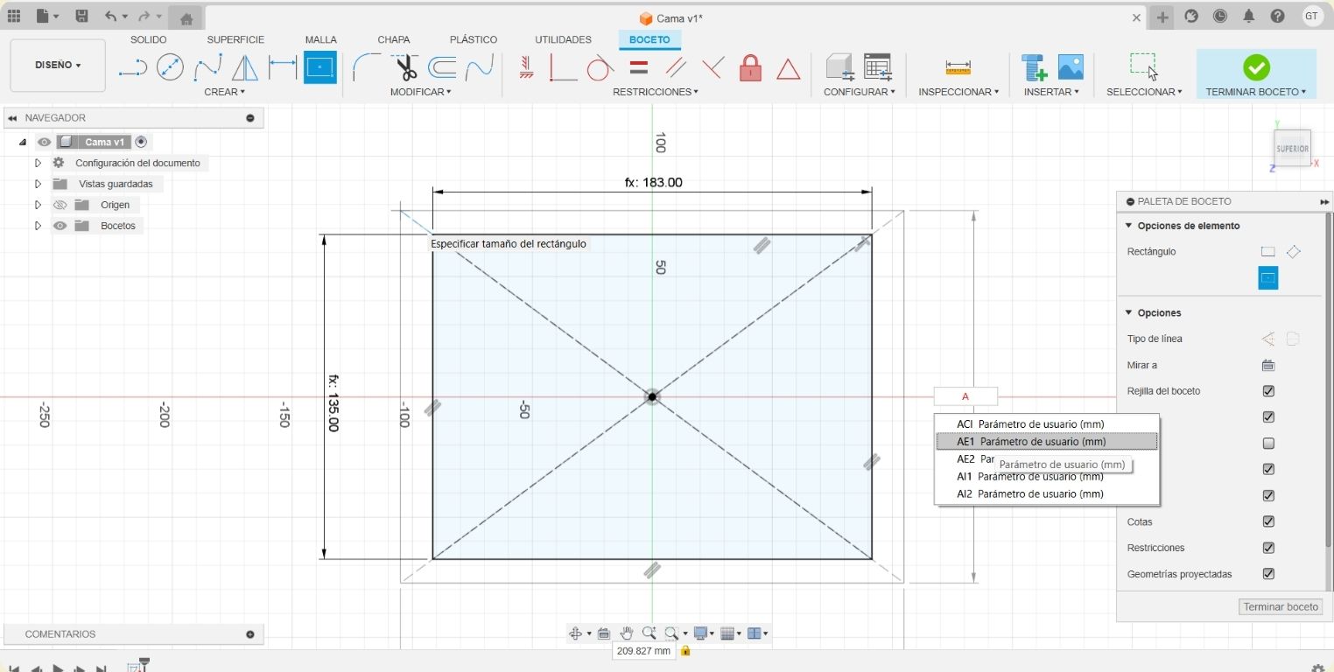The image size is (1334, 672).
Task: Apply the Tangent constraint
Action: pos(600,67)
